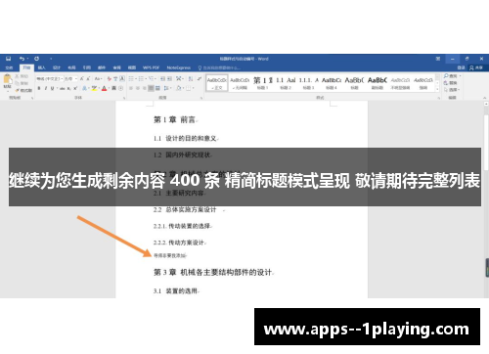Decrease the paragraph indent
489x354 pixels.
click(162, 79)
